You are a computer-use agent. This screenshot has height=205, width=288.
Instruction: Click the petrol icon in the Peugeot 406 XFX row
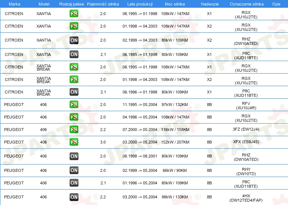[x=74, y=142]
